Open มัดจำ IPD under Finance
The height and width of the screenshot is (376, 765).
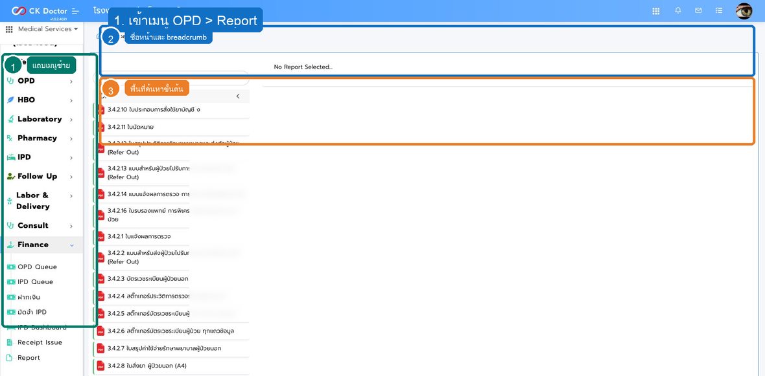coord(32,312)
